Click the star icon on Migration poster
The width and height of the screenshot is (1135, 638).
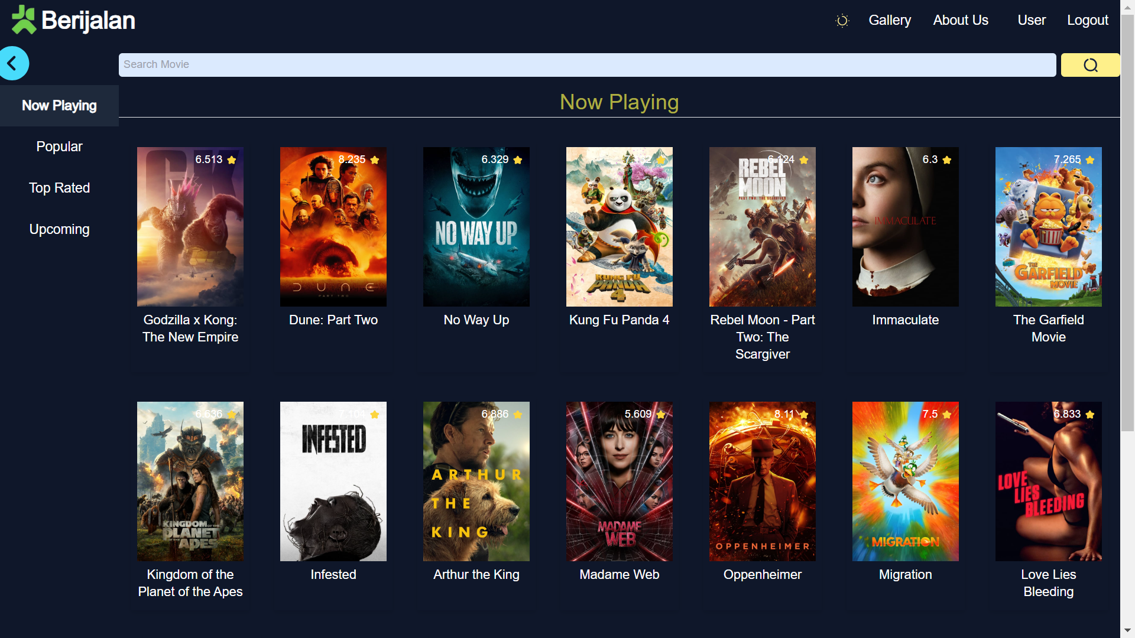947,415
